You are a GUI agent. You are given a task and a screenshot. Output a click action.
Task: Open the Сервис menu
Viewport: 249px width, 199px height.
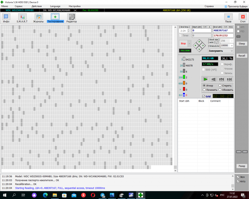click(x=19, y=6)
